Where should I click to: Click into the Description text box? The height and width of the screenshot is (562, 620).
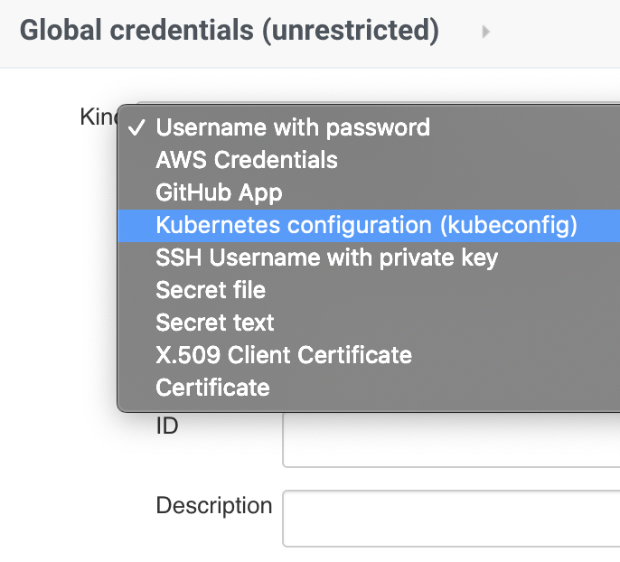pos(452,519)
